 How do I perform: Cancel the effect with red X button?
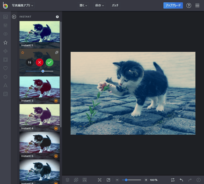click(x=40, y=62)
